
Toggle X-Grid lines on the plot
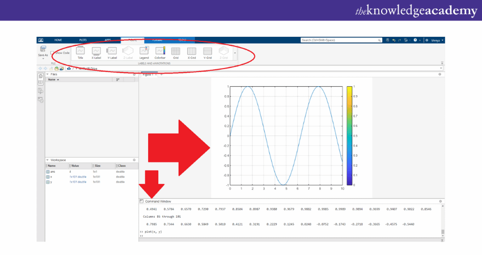[x=192, y=52]
